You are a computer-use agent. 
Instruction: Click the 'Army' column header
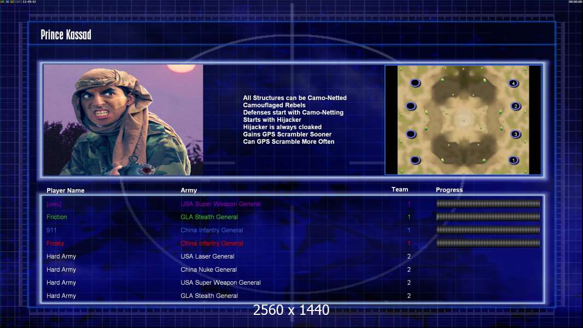pos(189,190)
